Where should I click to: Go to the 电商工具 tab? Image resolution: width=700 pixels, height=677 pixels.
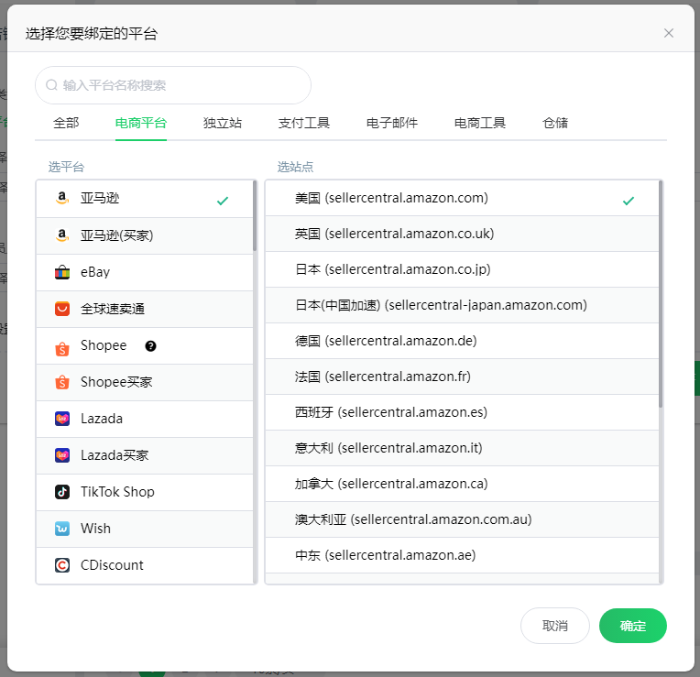(480, 123)
